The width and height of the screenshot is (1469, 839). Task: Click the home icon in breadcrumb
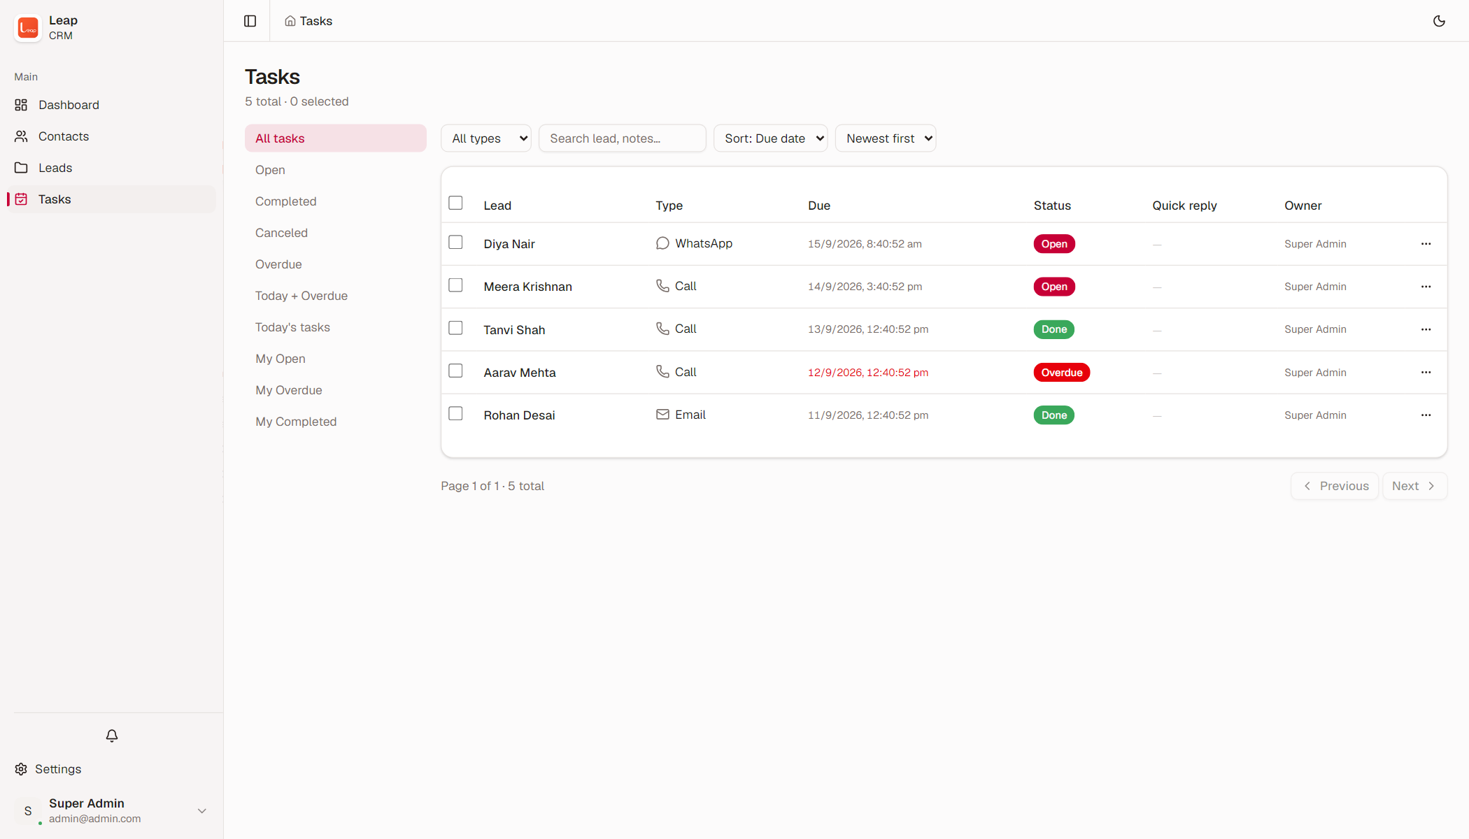[290, 21]
